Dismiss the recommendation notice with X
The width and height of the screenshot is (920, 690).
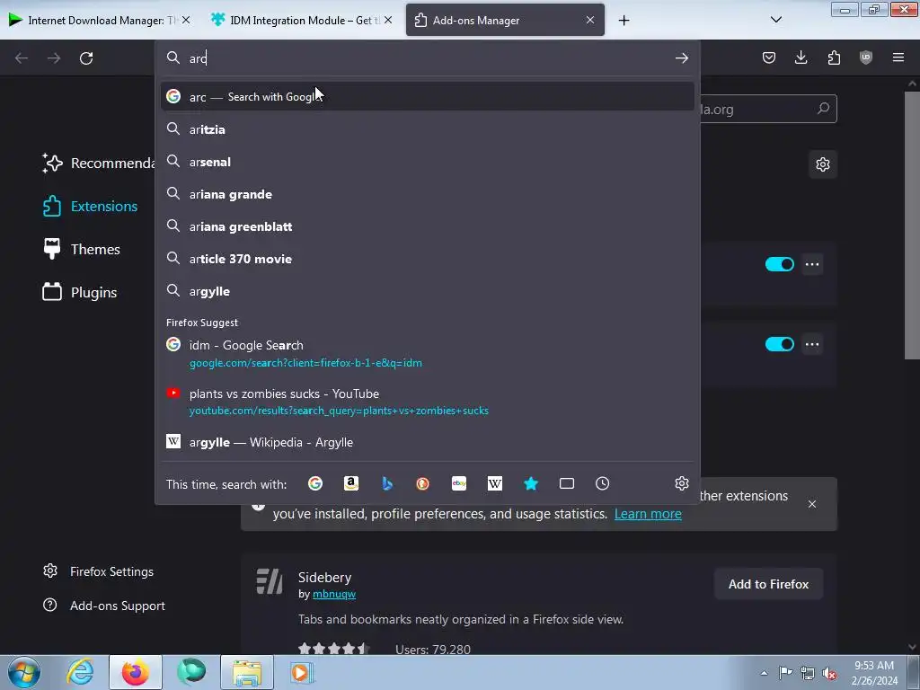pyautogui.click(x=812, y=504)
